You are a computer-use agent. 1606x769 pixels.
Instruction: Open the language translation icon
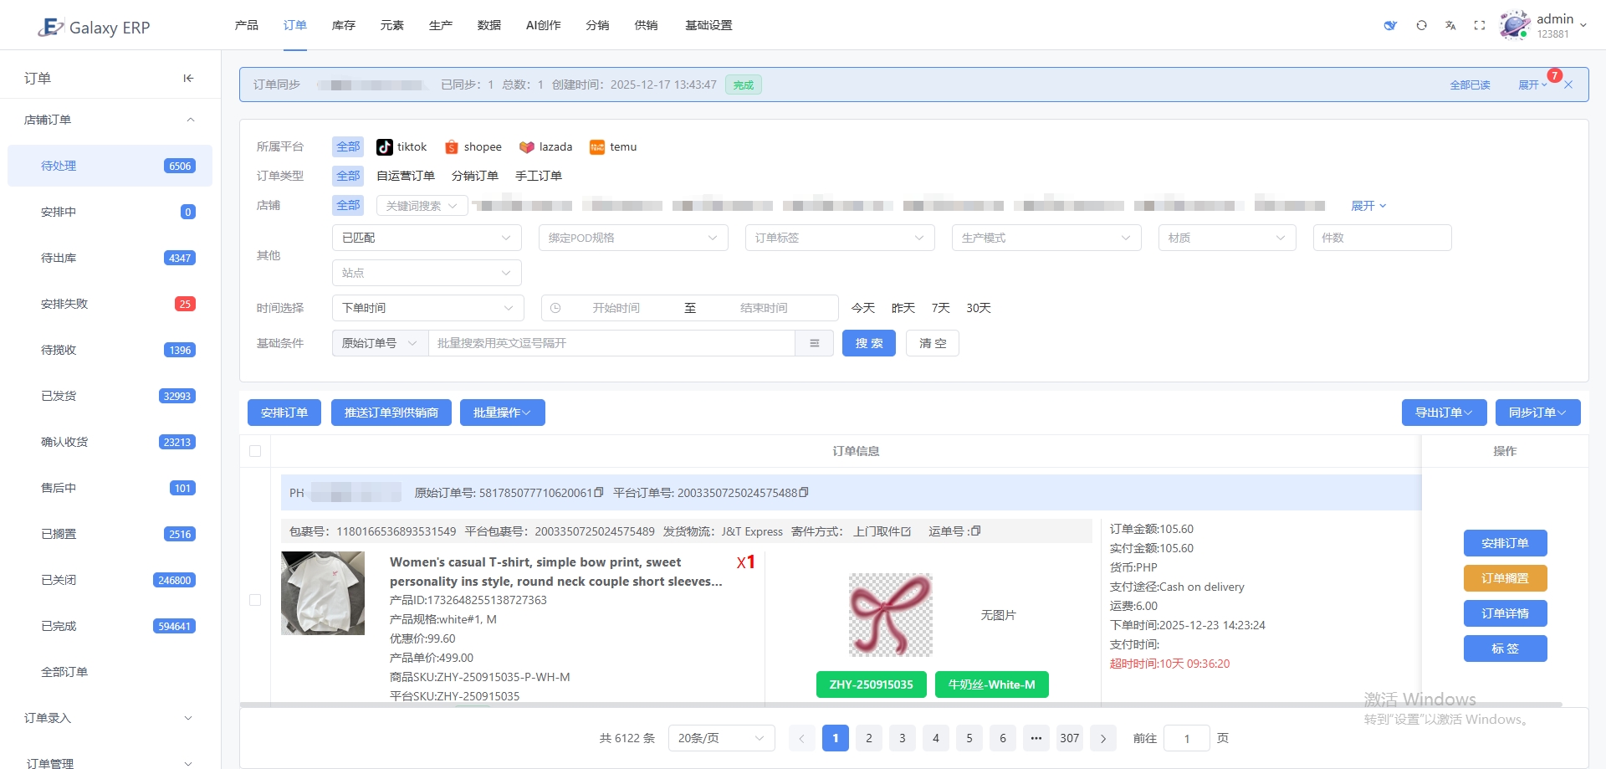coord(1450,26)
